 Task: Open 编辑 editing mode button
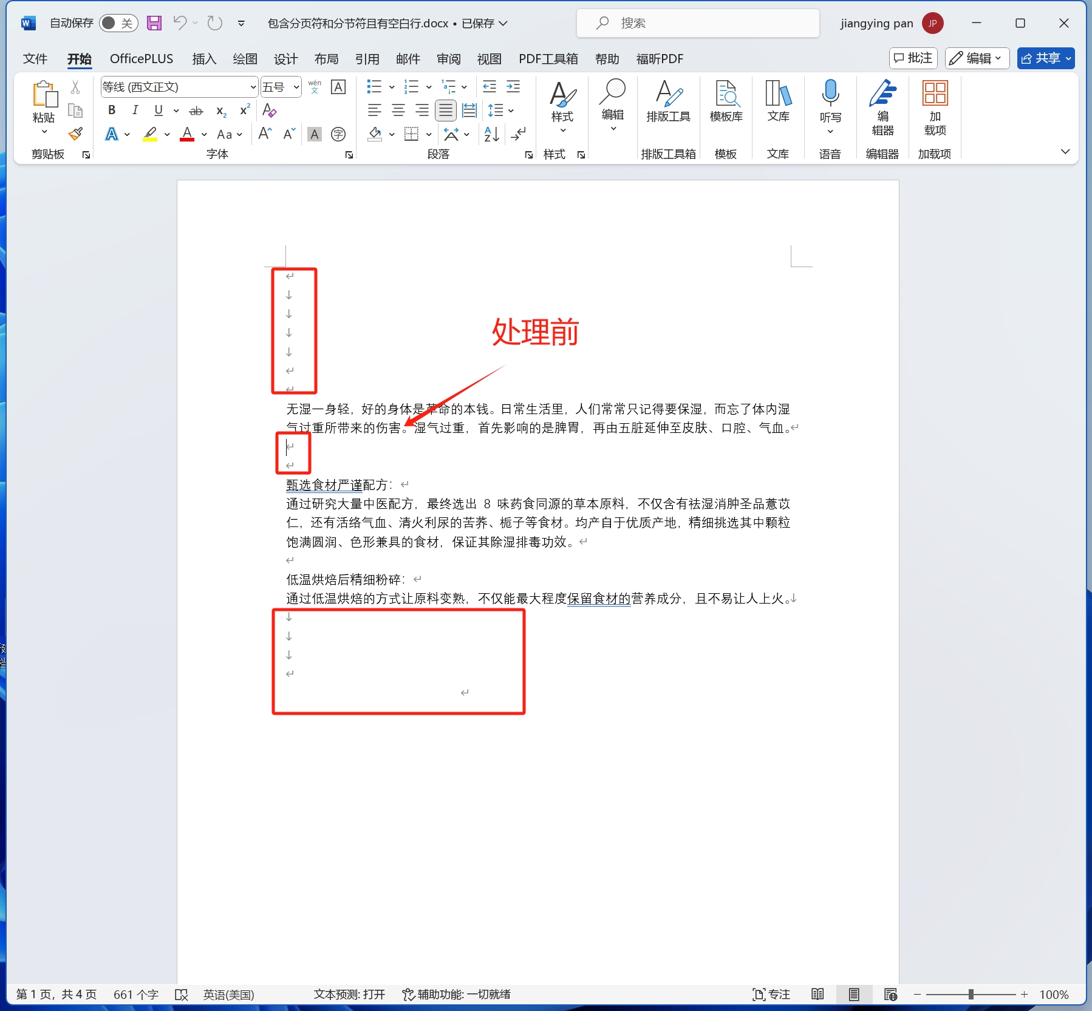click(x=977, y=58)
